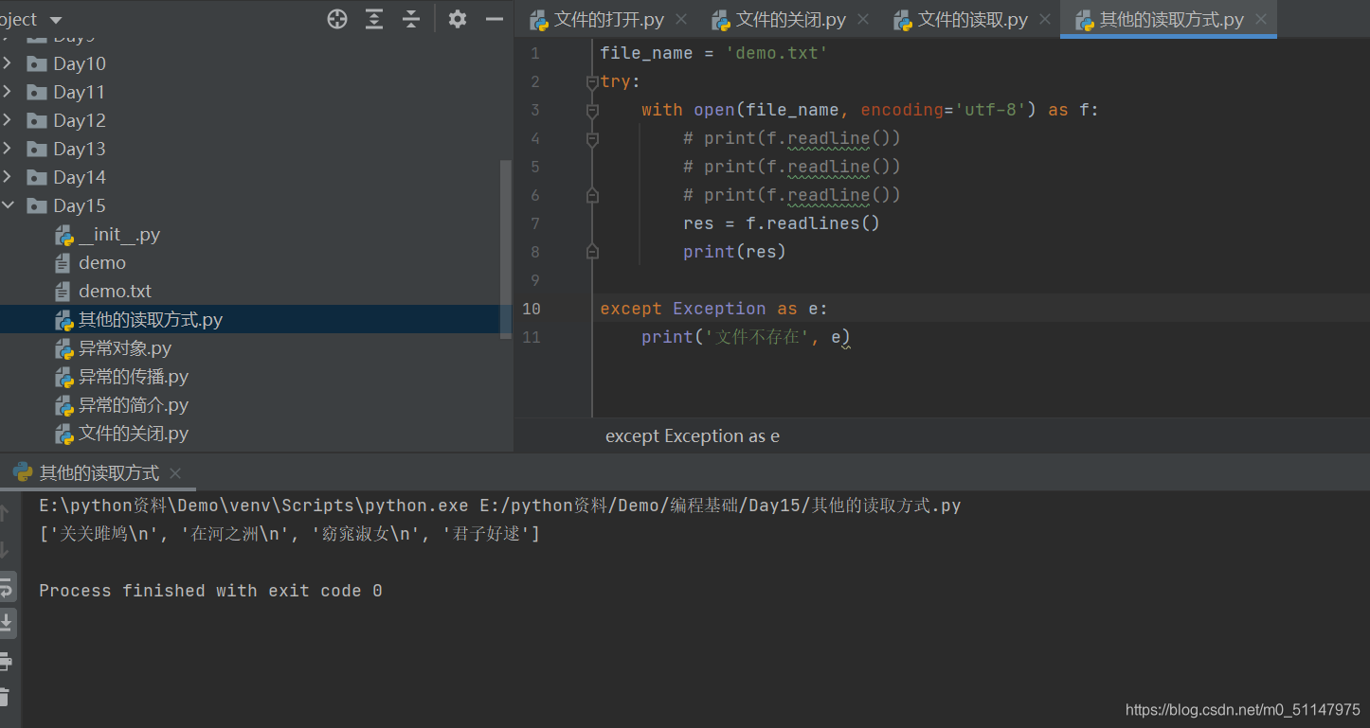The height and width of the screenshot is (728, 1370).
Task: Click script path link in console output
Action: tap(720, 506)
